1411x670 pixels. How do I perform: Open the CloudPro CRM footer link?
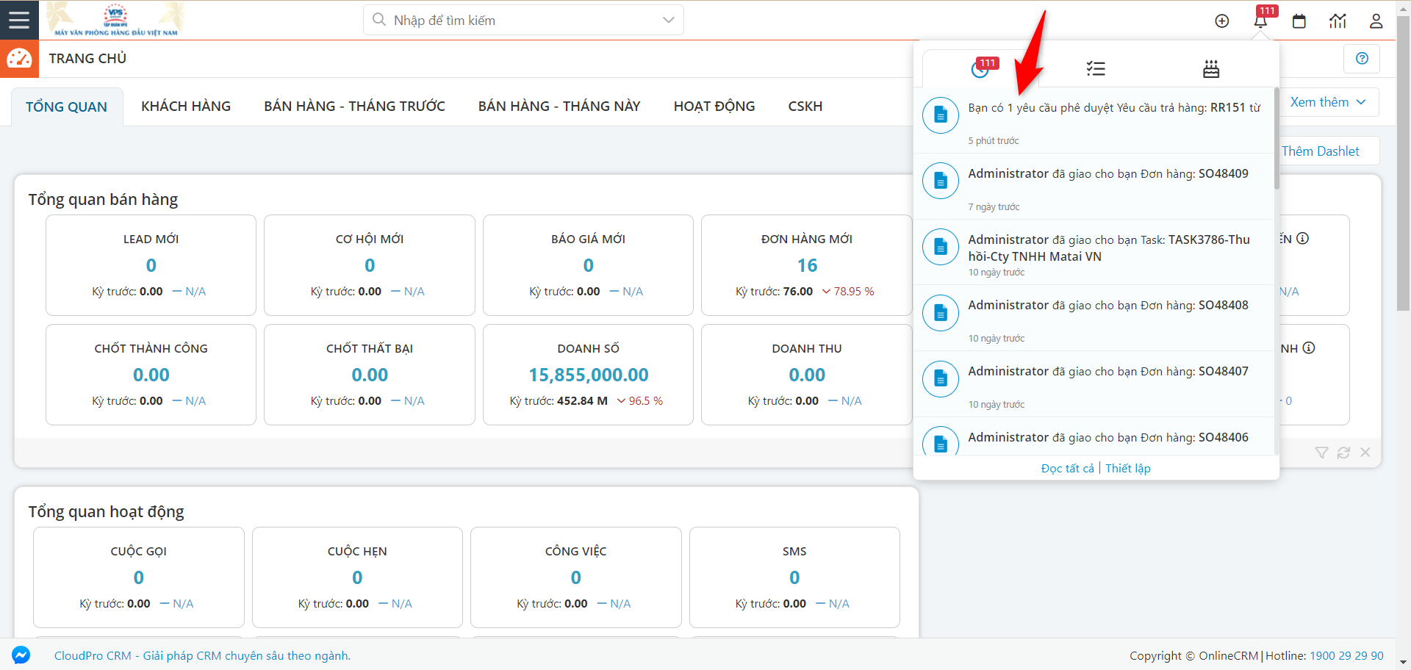202,655
